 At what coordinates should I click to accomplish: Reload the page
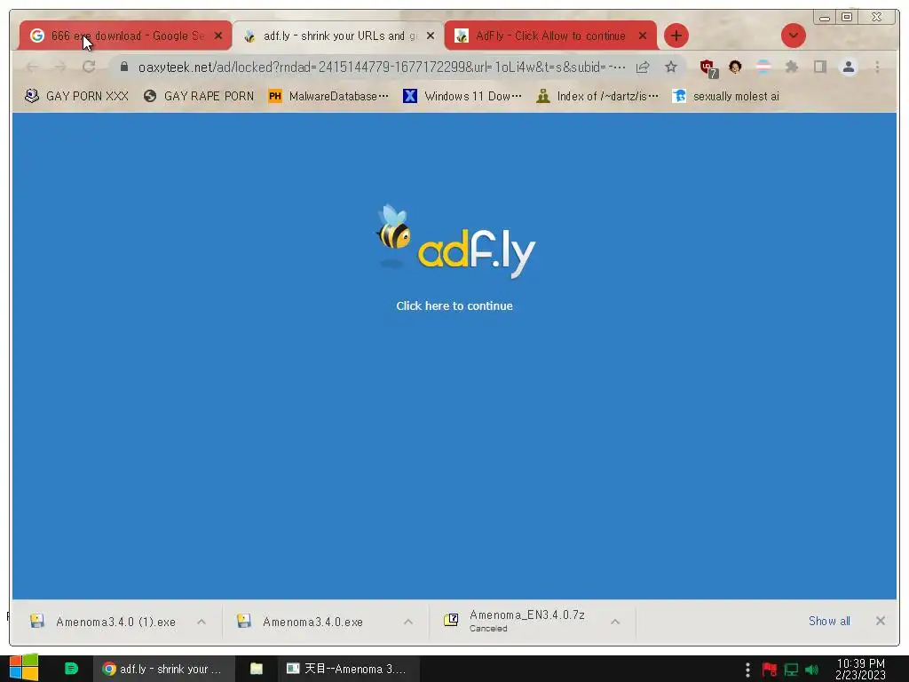(89, 67)
